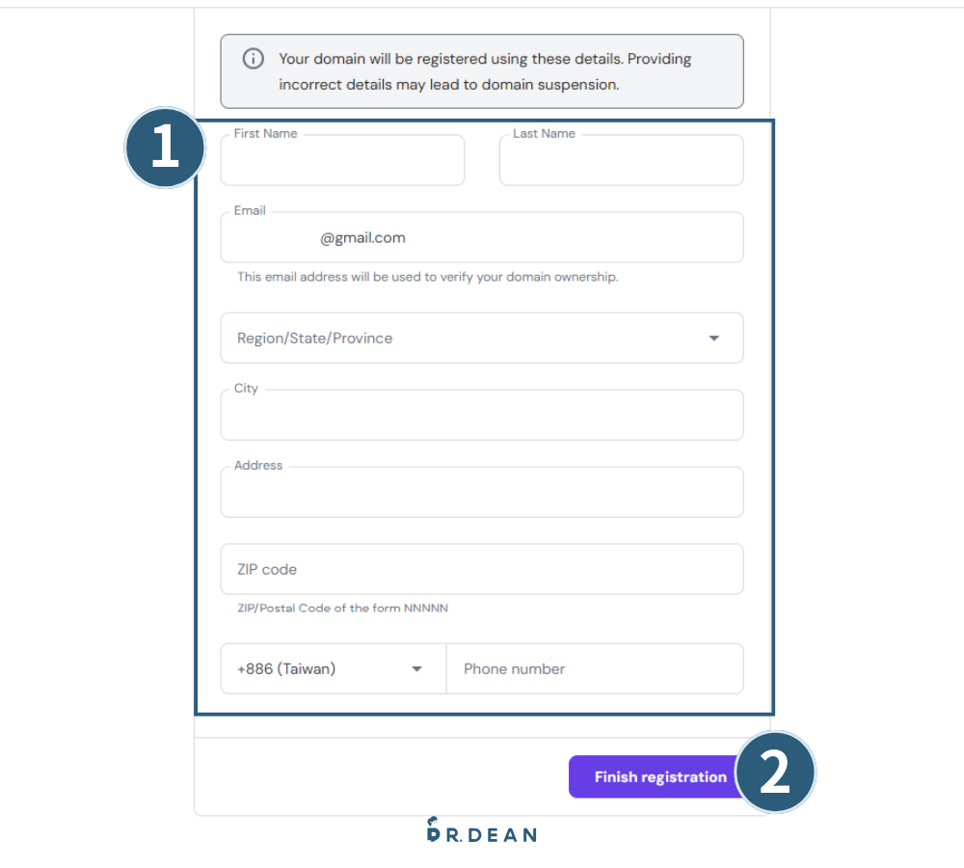
Task: Click the Region dropdown arrow
Action: click(714, 339)
